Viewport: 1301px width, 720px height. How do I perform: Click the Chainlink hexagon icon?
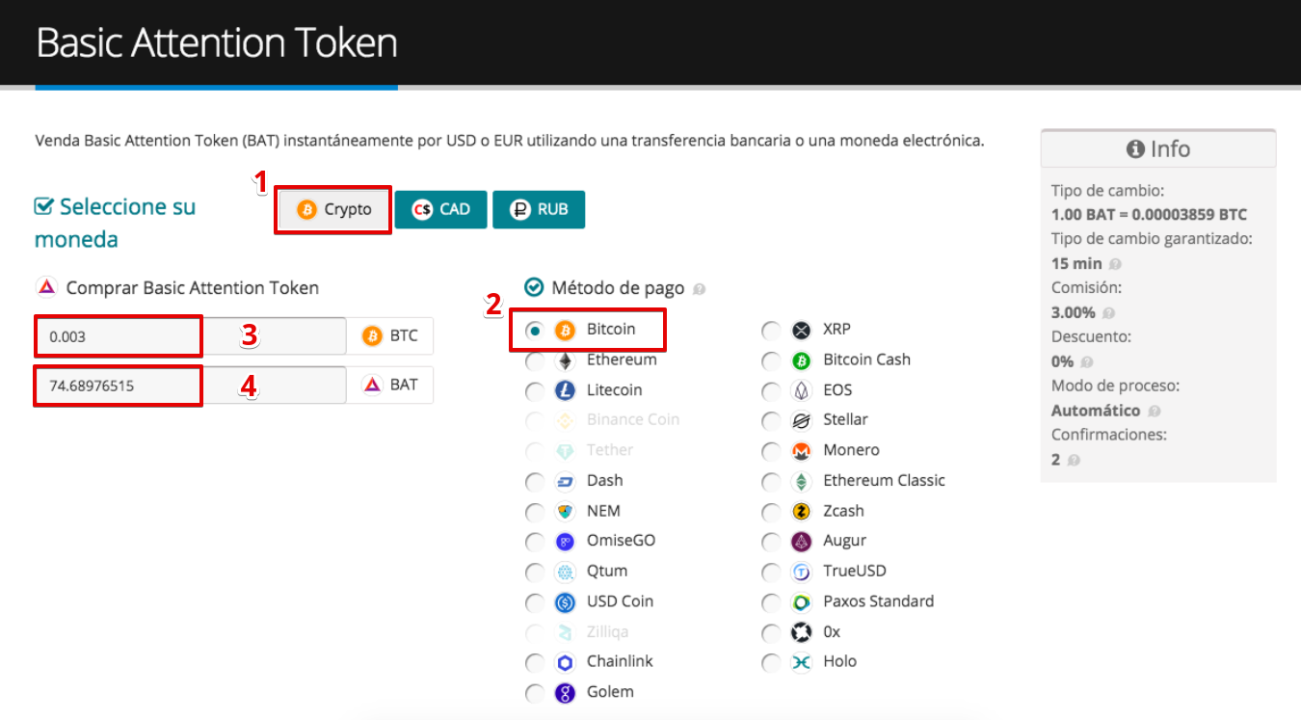565,662
